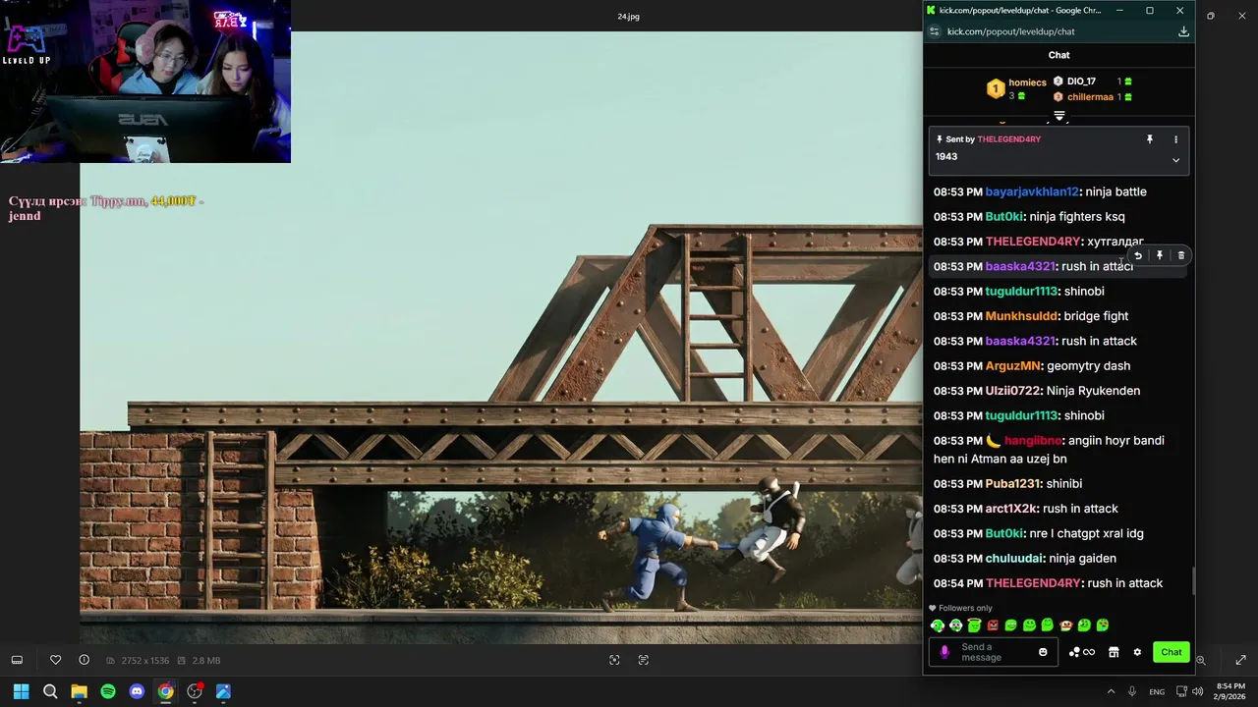Open chat settings gear
Viewport: 1258px width, 707px height.
(x=1137, y=652)
